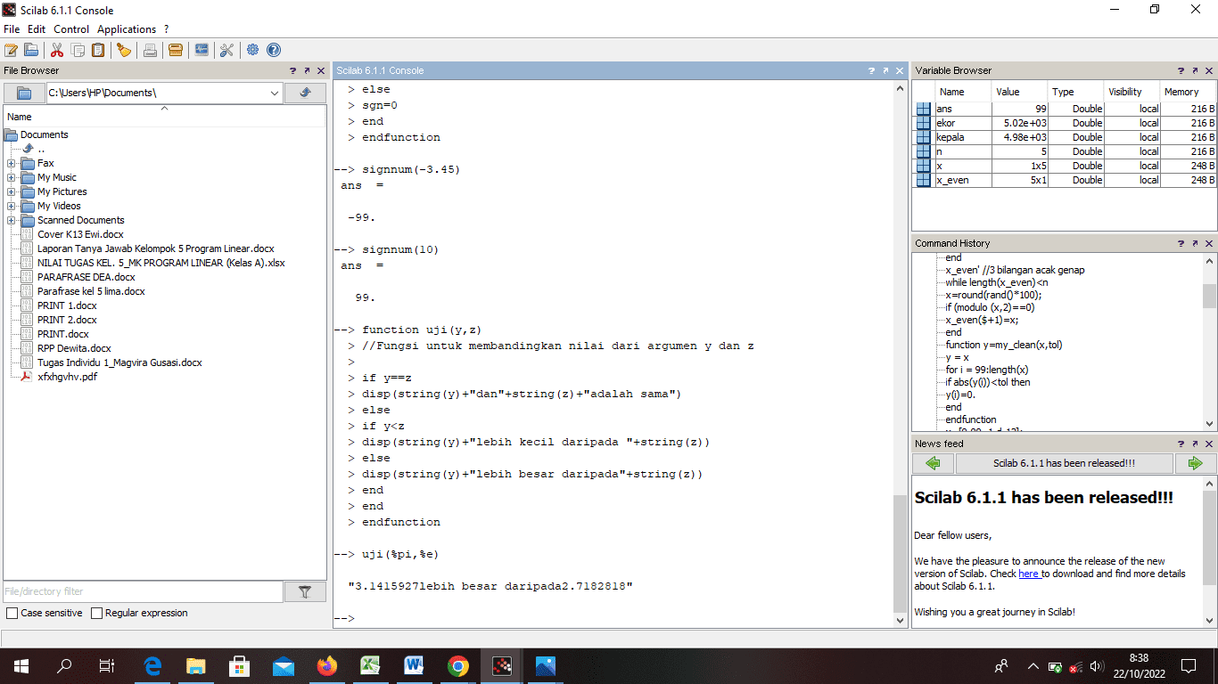This screenshot has height=684, width=1218.
Task: Select file PRINT 1.docx
Action: click(67, 305)
